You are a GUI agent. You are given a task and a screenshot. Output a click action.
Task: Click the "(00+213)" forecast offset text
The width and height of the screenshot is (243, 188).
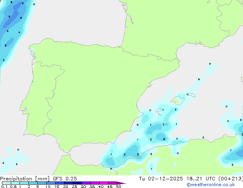tap(231, 179)
